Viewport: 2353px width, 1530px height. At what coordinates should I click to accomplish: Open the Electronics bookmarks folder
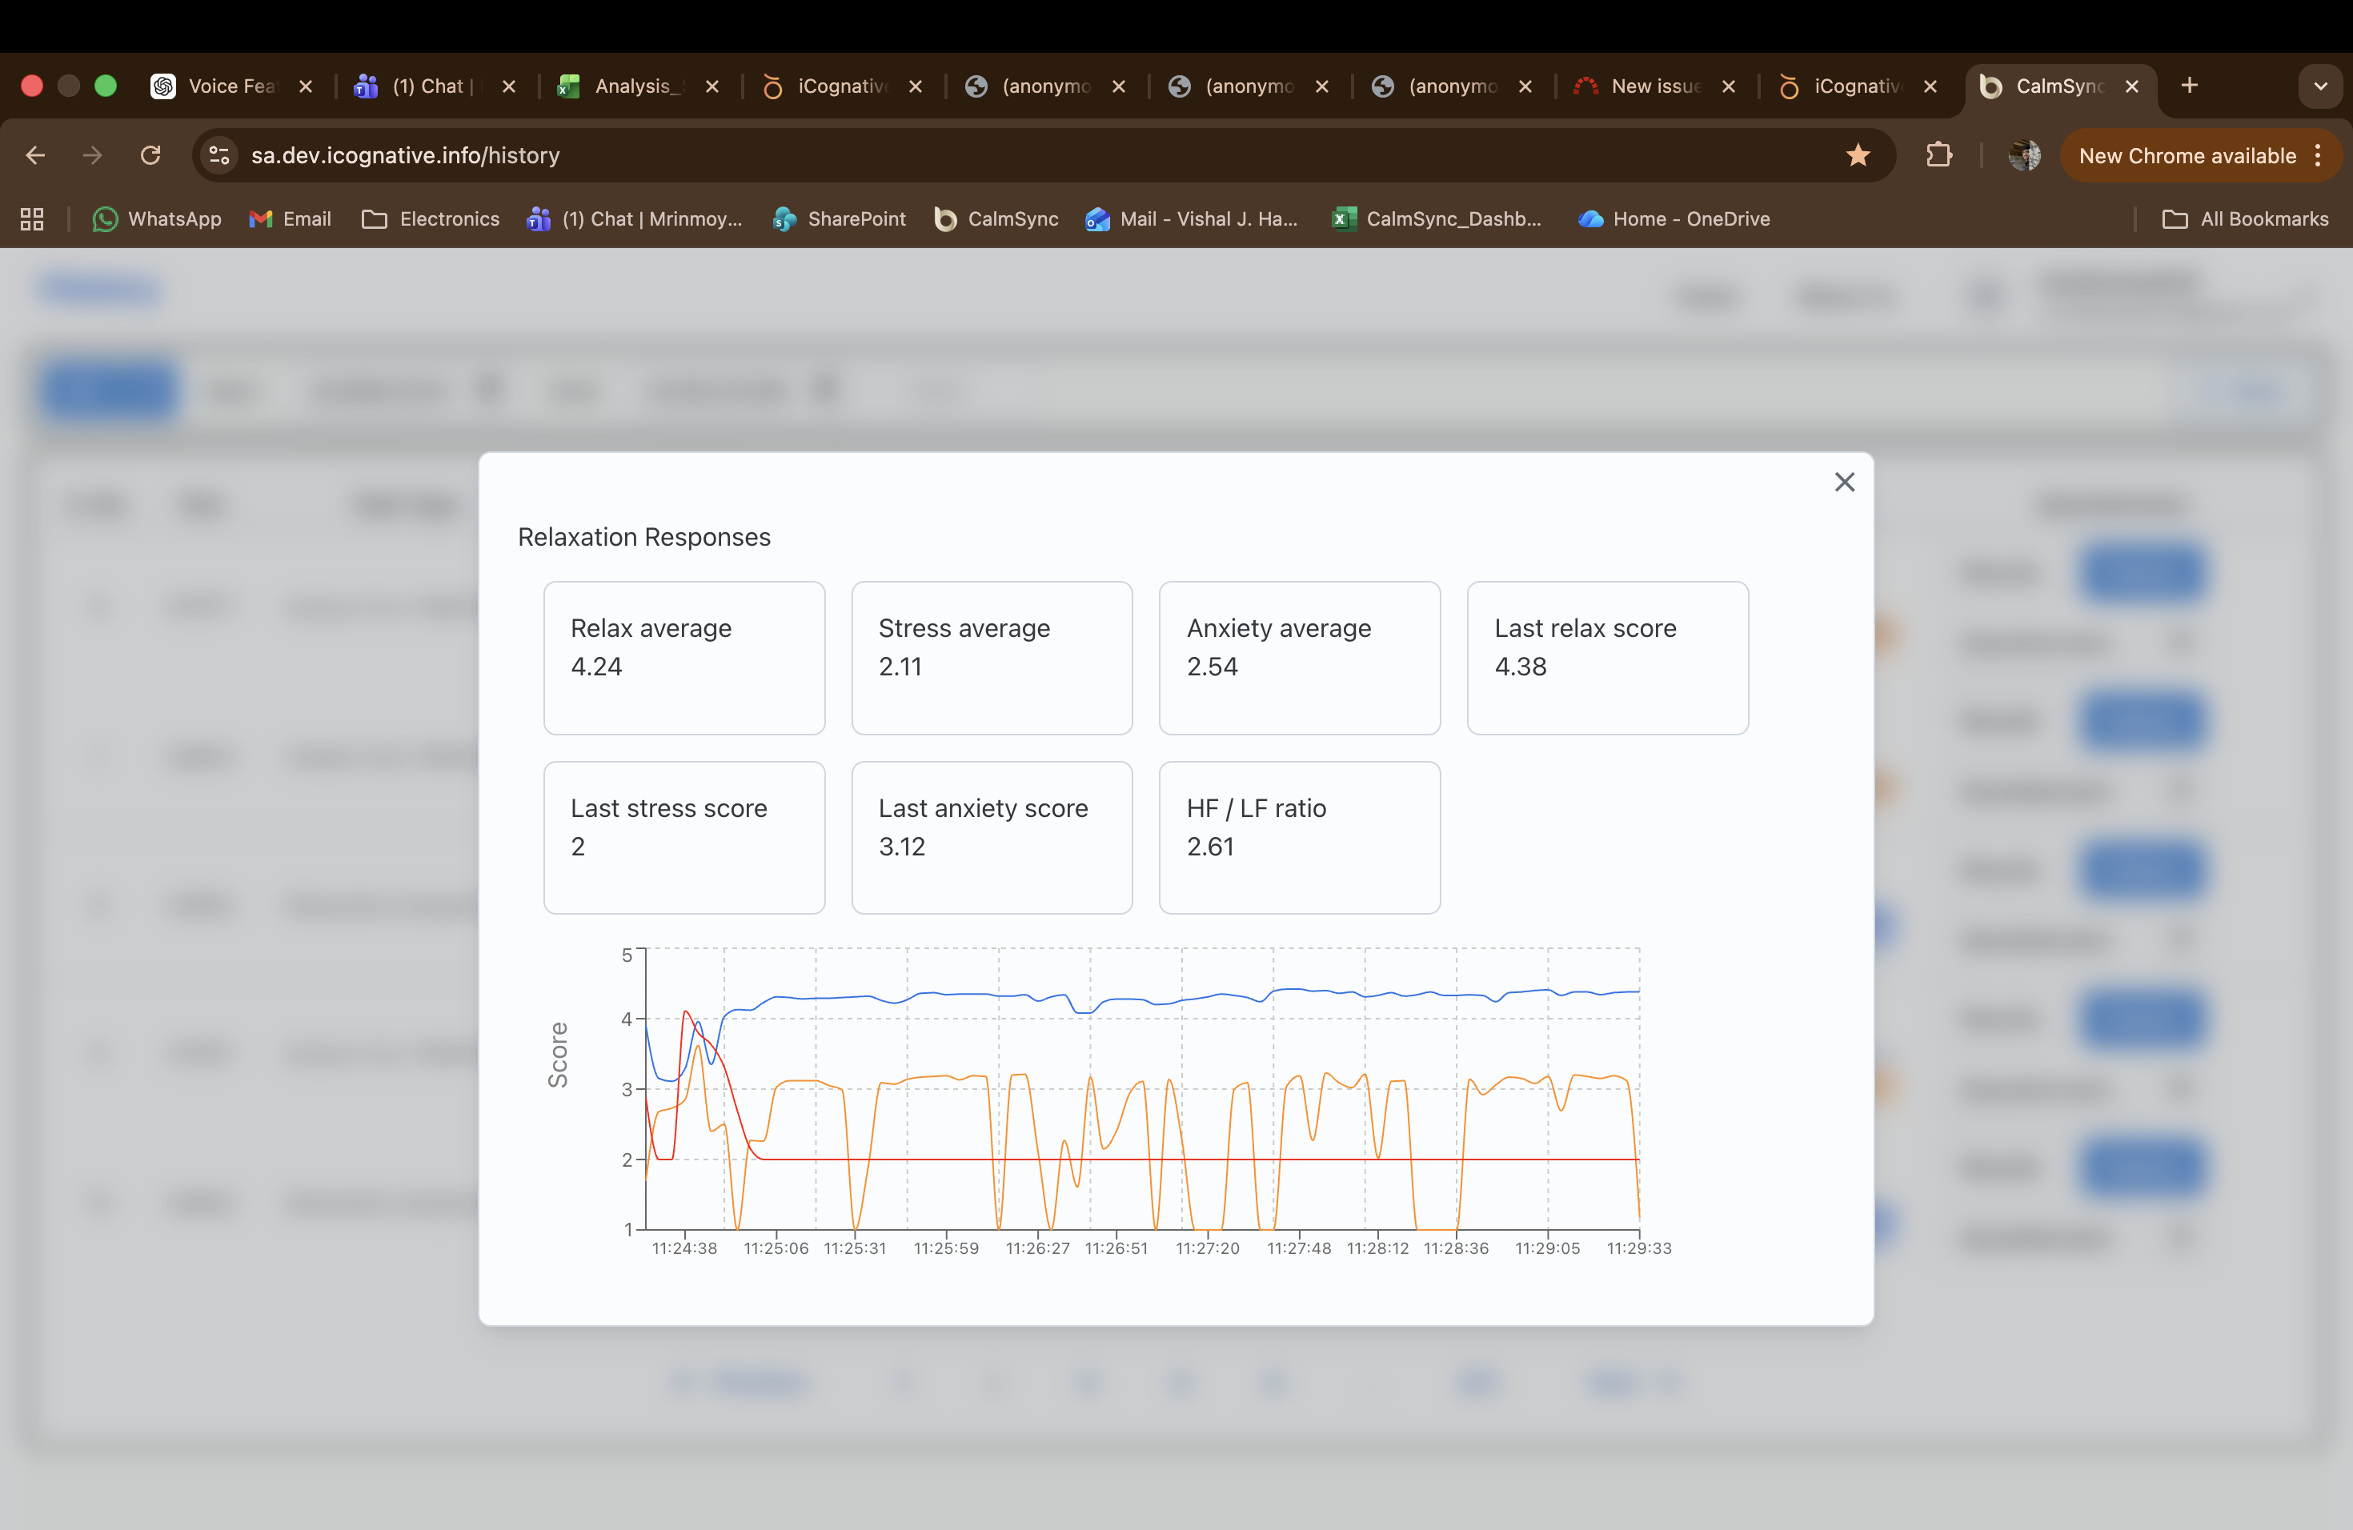click(431, 219)
